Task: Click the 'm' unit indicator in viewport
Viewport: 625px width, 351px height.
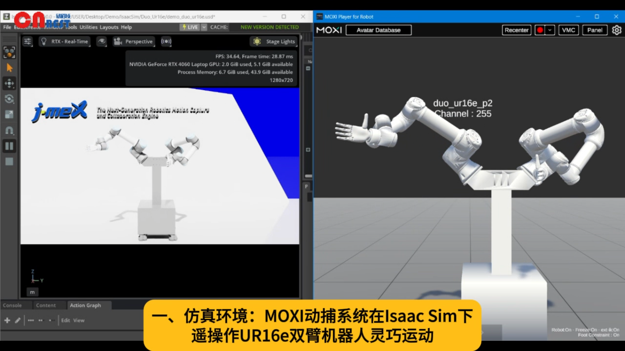Action: coord(32,292)
